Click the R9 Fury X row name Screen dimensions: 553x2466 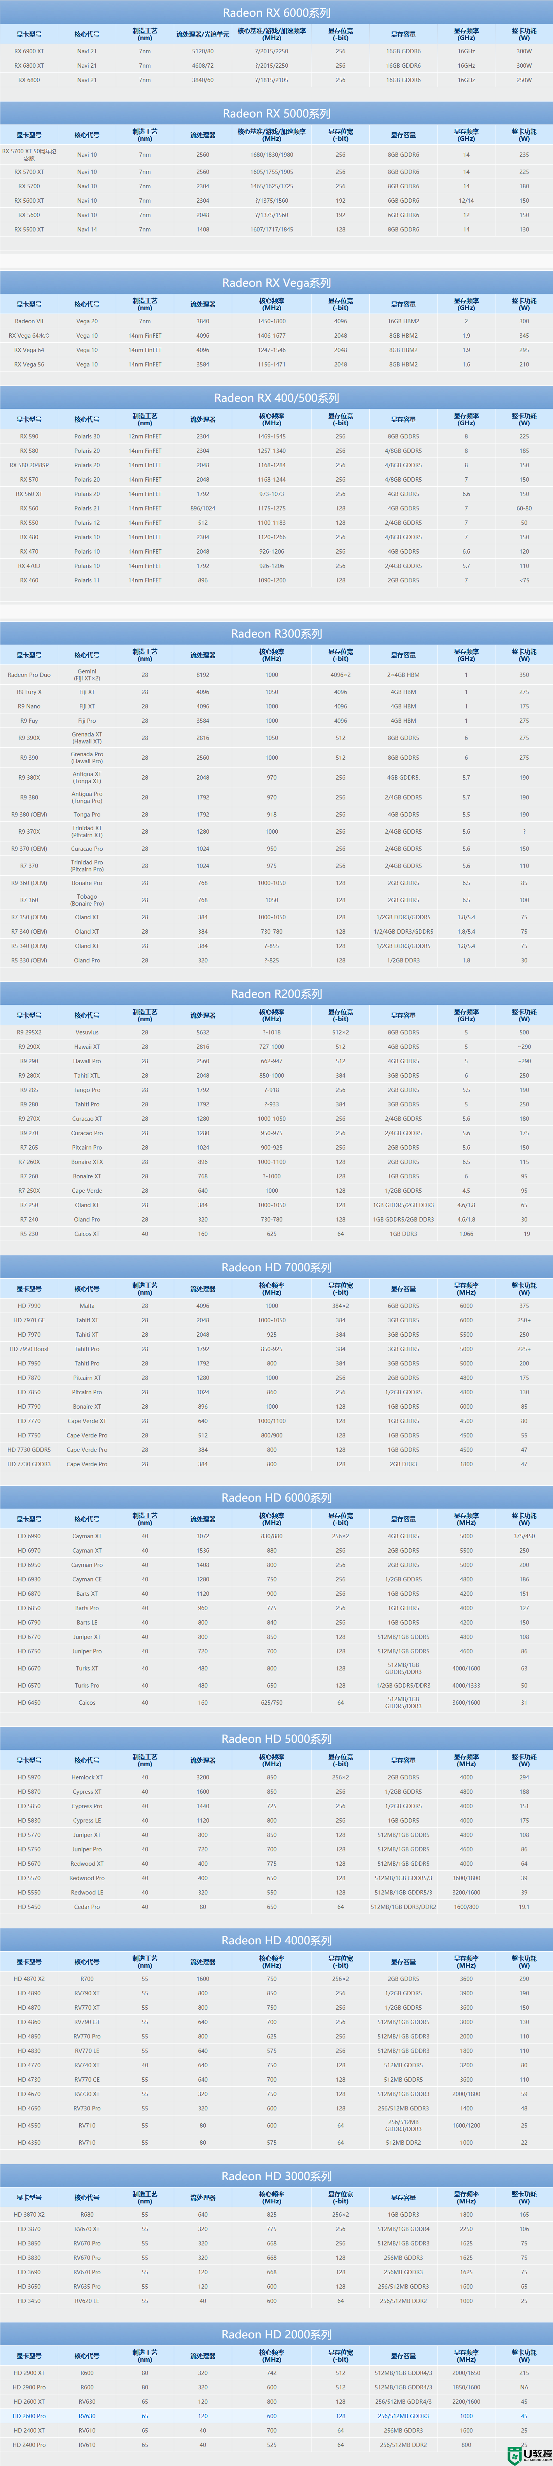coord(29,692)
